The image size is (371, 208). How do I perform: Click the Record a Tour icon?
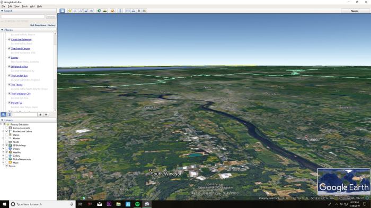coord(92,11)
